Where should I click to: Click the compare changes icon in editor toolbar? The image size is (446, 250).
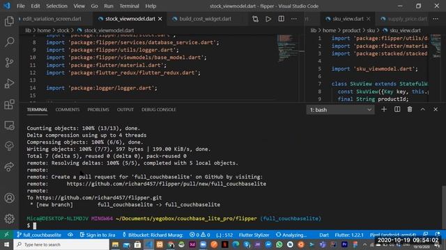256,19
